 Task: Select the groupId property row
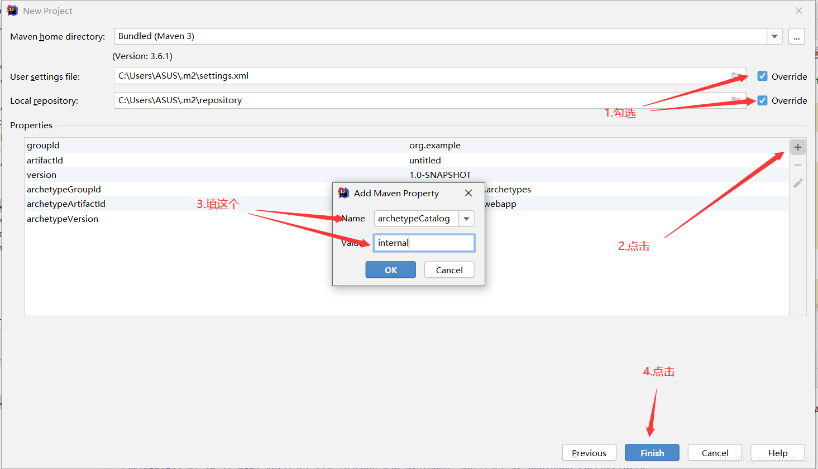[x=406, y=146]
